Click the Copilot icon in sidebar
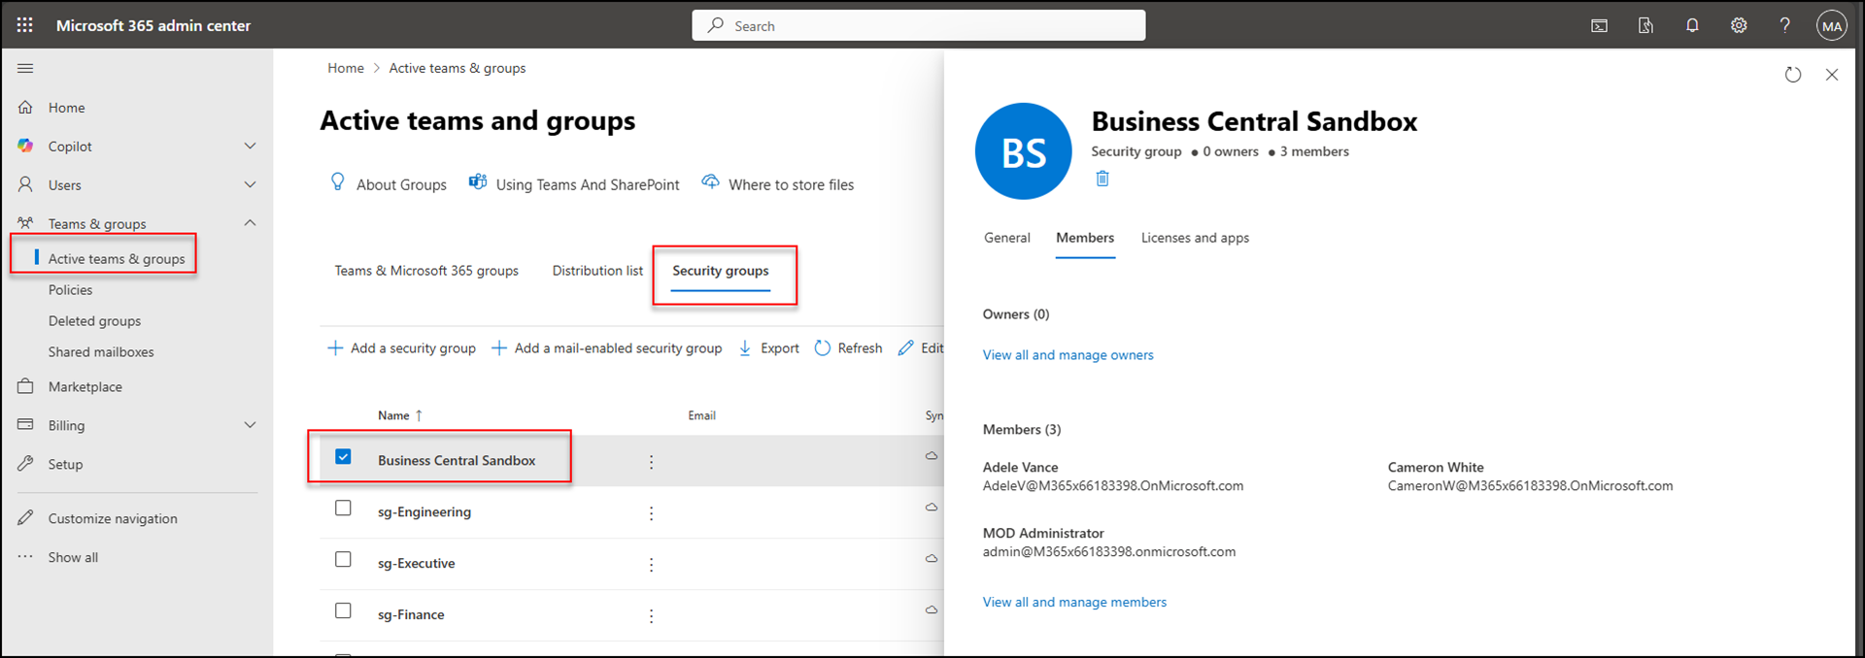Viewport: 1865px width, 658px height. tap(25, 146)
